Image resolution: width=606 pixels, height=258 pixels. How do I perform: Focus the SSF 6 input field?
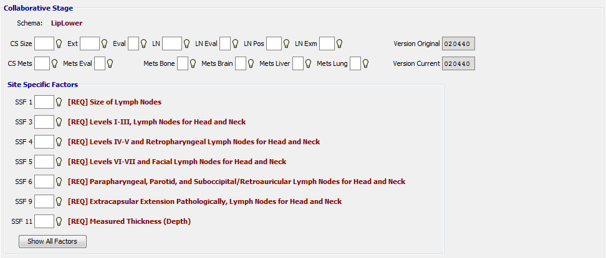[x=44, y=182]
